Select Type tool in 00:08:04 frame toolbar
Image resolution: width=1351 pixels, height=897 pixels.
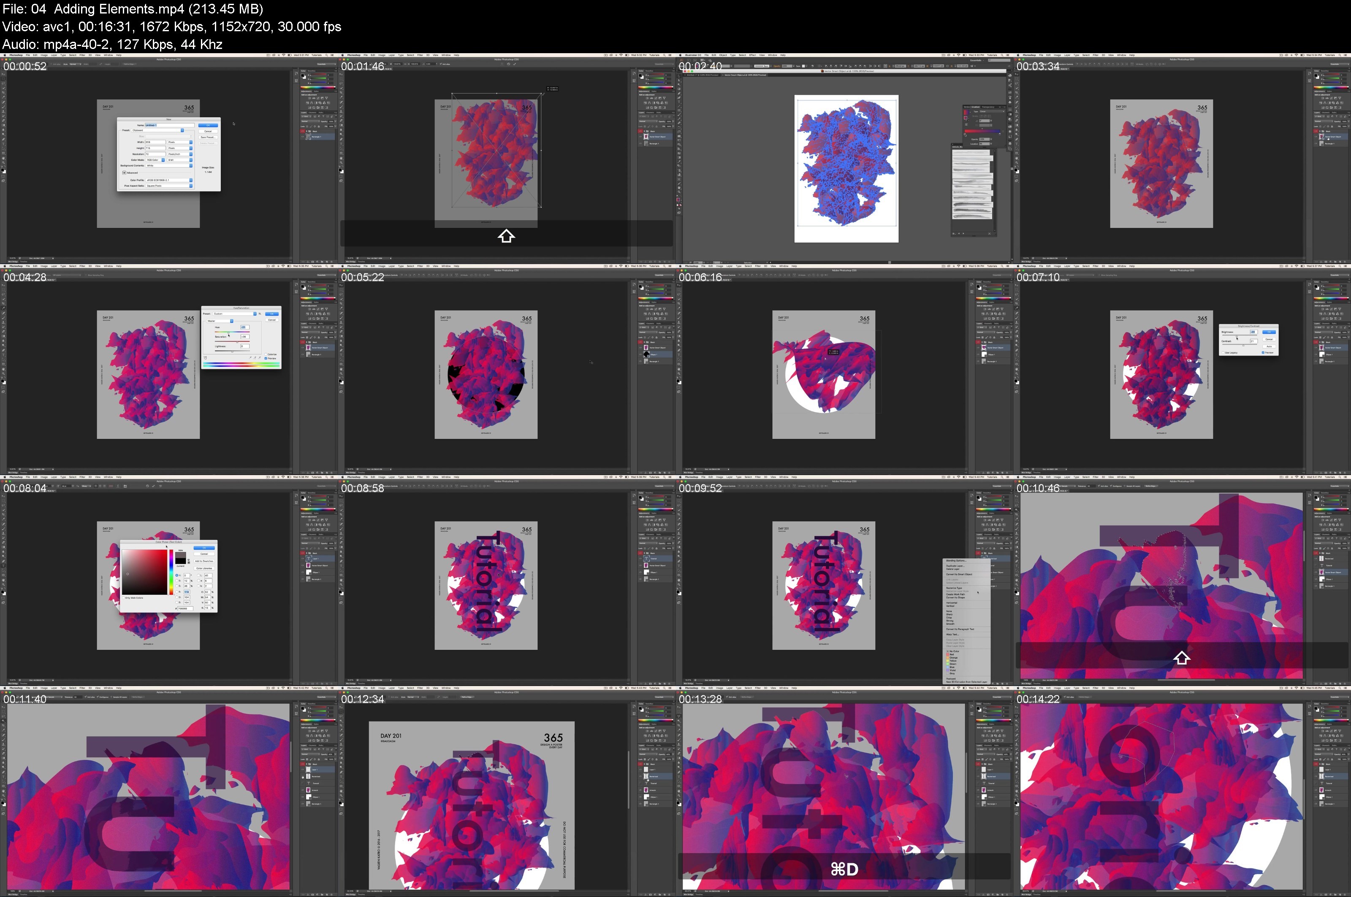coord(3,566)
